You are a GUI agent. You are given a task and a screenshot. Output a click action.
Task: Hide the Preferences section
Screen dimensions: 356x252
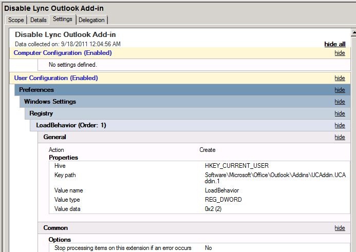(x=340, y=90)
